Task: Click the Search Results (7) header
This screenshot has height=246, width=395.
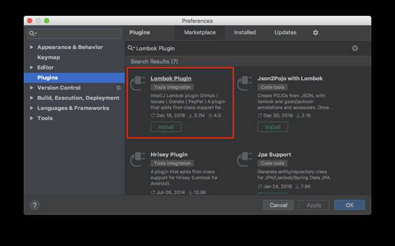Action: tap(154, 61)
